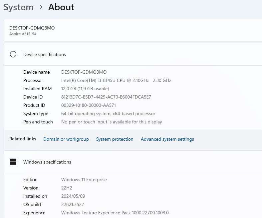The width and height of the screenshot is (262, 218).
Task: Click the OS build label
Action: point(32,205)
